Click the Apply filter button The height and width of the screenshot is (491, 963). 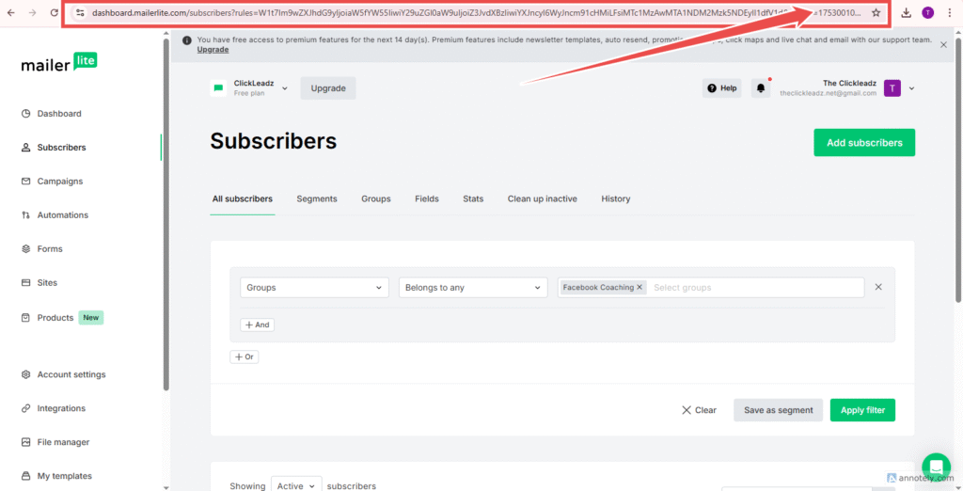pyautogui.click(x=862, y=410)
